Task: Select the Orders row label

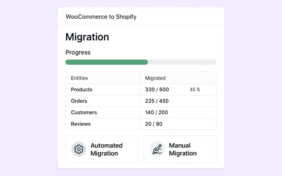Action: pos(79,101)
